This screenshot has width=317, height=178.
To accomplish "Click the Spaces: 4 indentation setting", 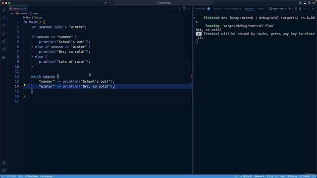I will click(260, 176).
